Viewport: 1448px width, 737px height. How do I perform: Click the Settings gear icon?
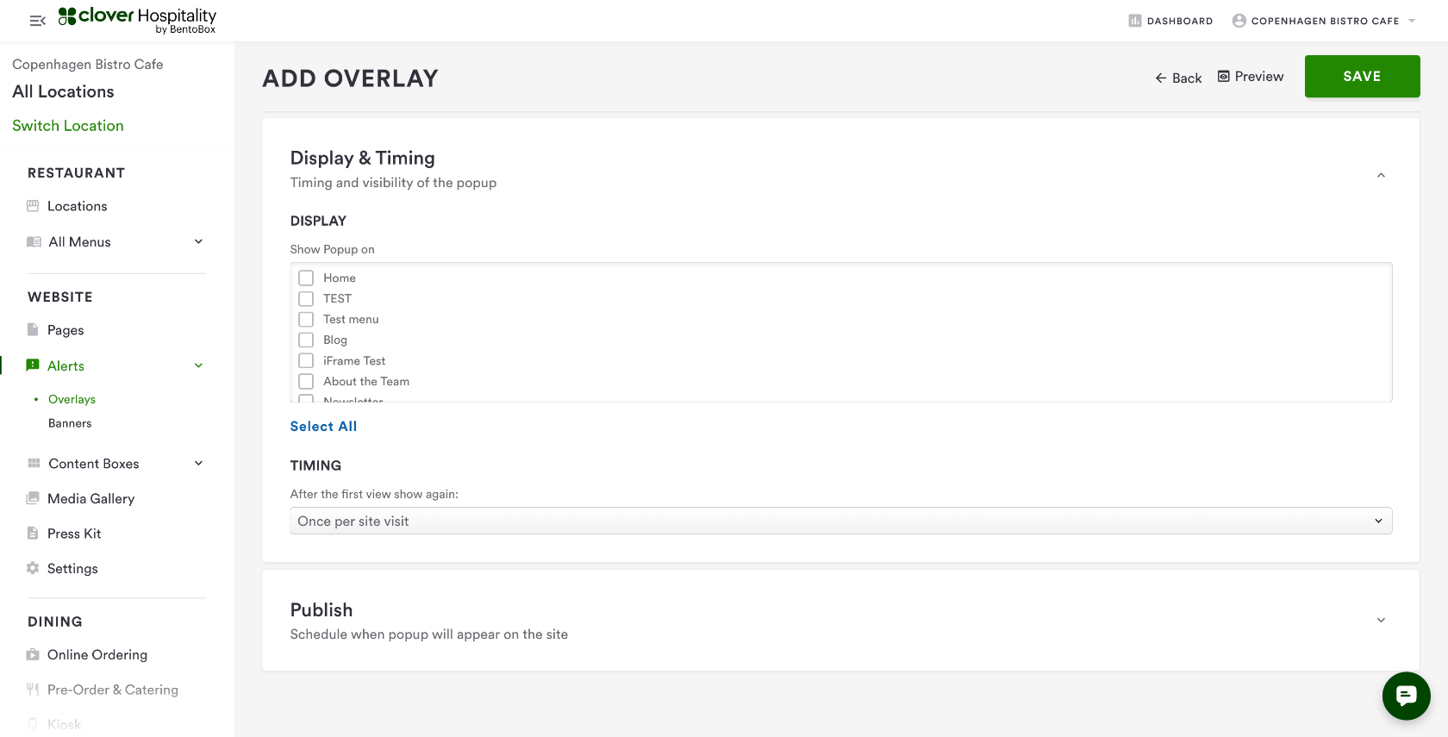33,568
